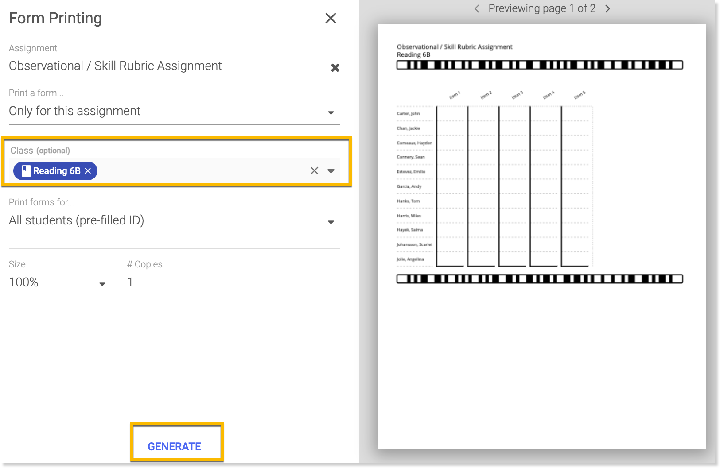This screenshot has height=468, width=720.
Task: Click the 'Only for this assignment' option text
Action: tap(74, 111)
